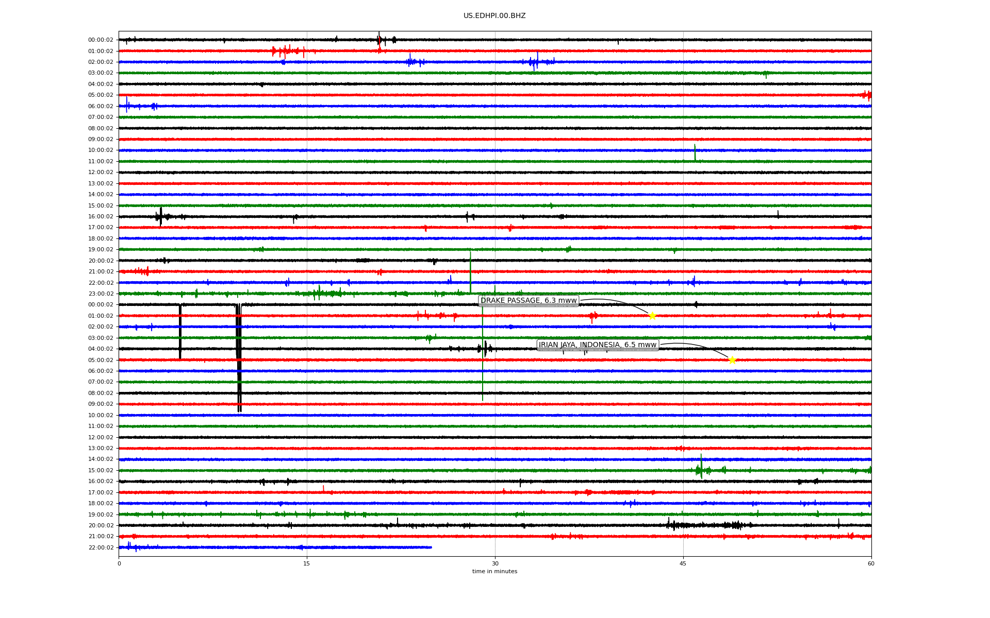Select the bottommost 21:00:02 row label
The width and height of the screenshot is (990, 618).
click(101, 537)
